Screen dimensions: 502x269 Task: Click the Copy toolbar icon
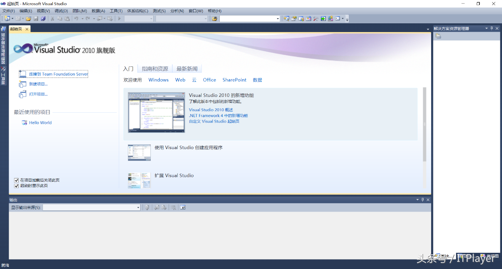pyautogui.click(x=60, y=19)
